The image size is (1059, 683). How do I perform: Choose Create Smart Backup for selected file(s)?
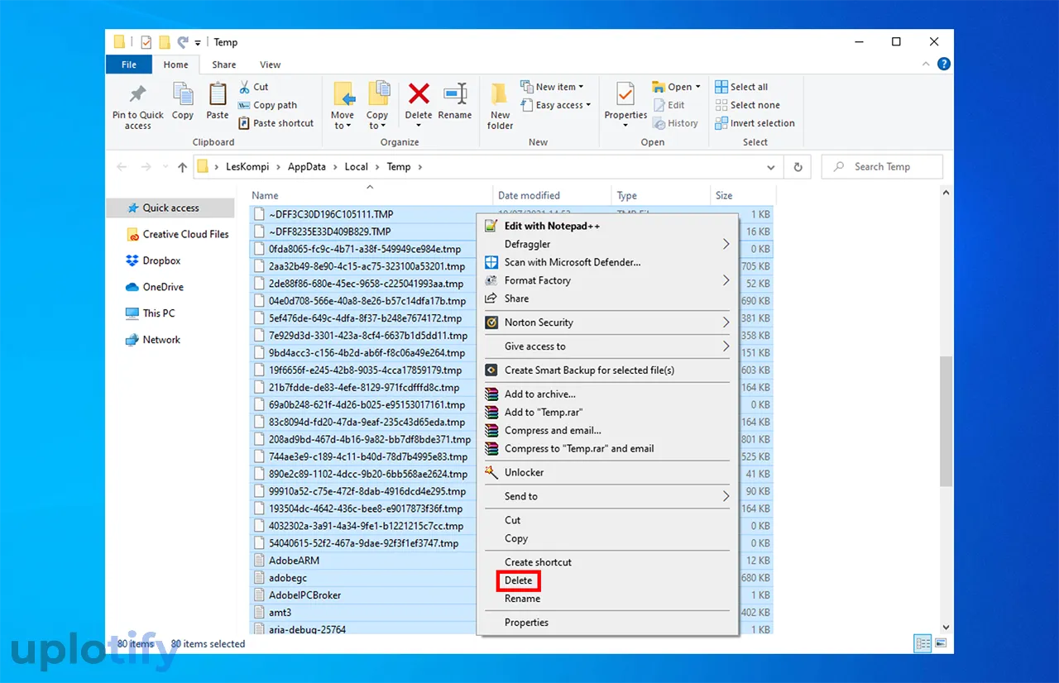608,370
